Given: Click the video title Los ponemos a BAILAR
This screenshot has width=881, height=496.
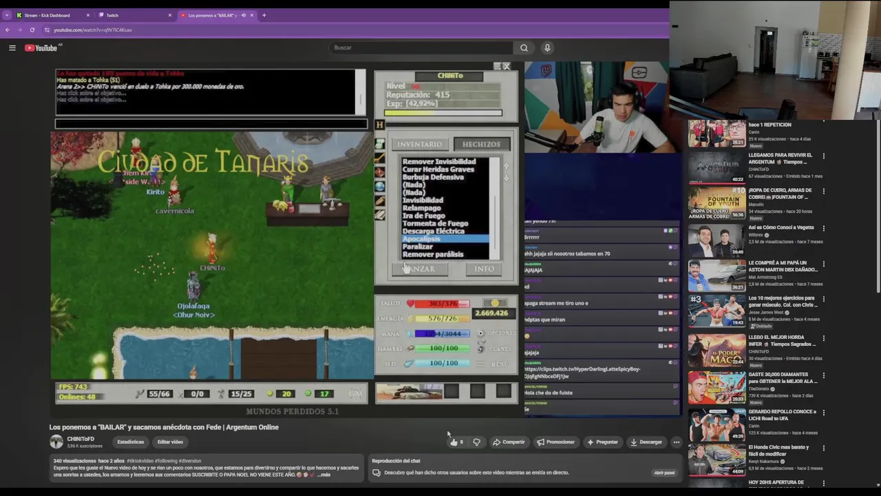Looking at the screenshot, I should click(x=164, y=427).
